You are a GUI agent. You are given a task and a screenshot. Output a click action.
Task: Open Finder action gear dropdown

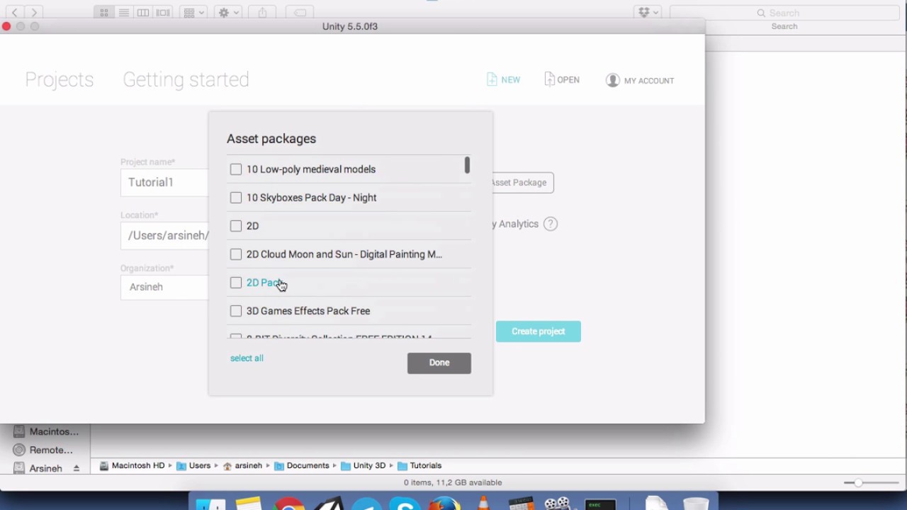pos(228,13)
